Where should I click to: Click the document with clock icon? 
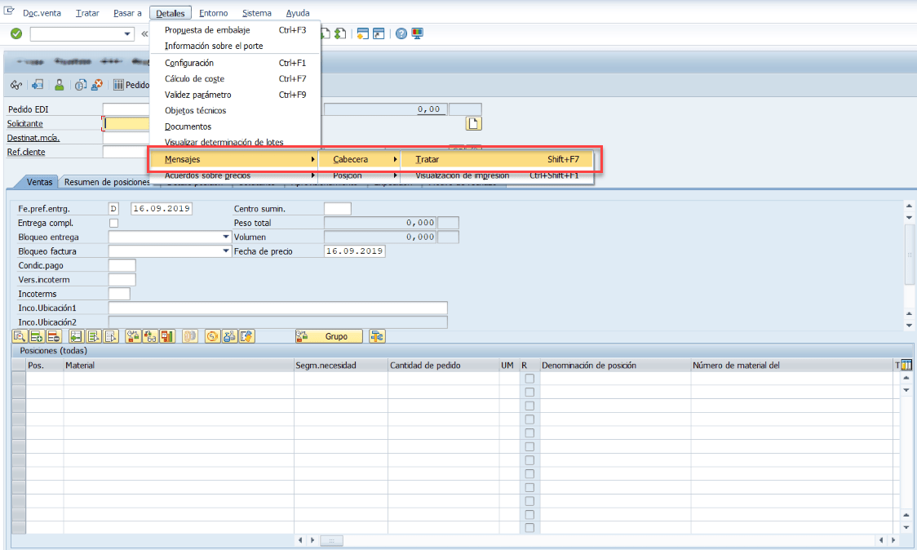[81, 85]
